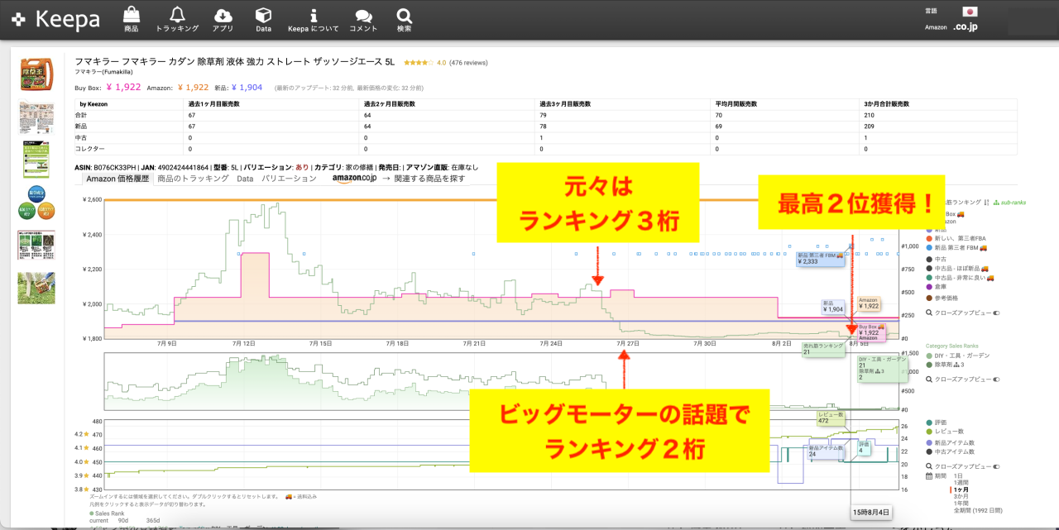
Task: Click the Keepa logo
Action: tap(55, 20)
